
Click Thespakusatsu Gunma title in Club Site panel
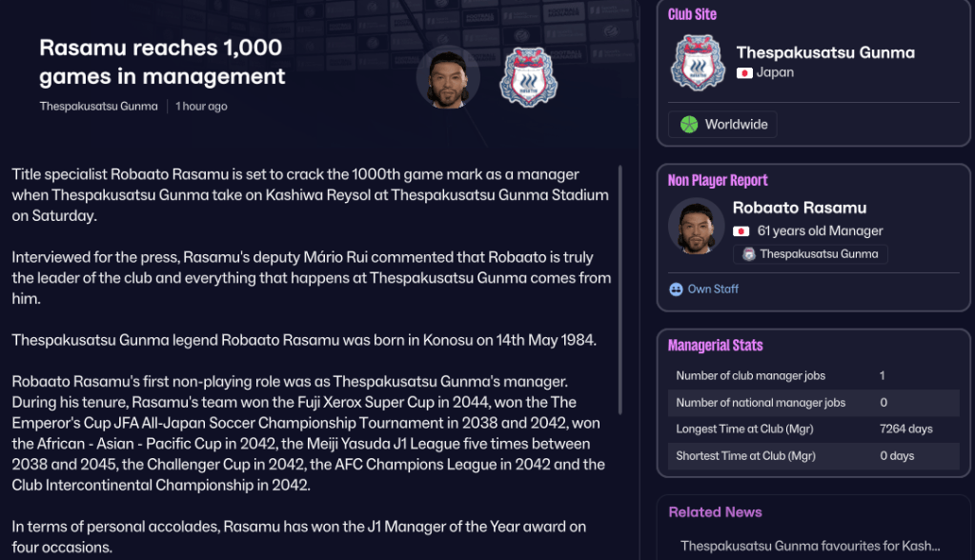pos(825,52)
